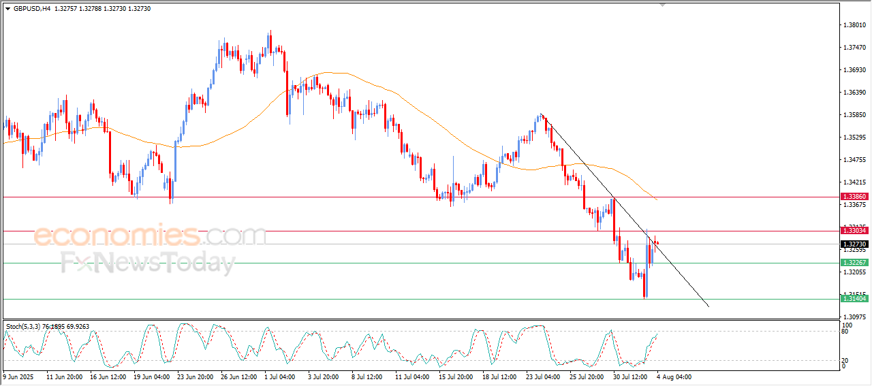Click the 30 Jul 12:00 time label
This screenshot has width=872, height=386.
pos(631,376)
